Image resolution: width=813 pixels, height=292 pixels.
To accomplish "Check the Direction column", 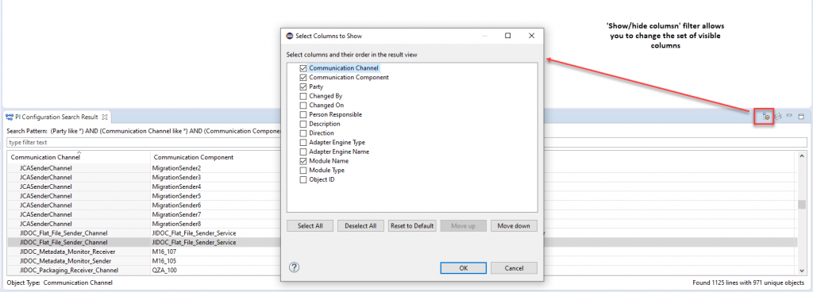I will [303, 133].
